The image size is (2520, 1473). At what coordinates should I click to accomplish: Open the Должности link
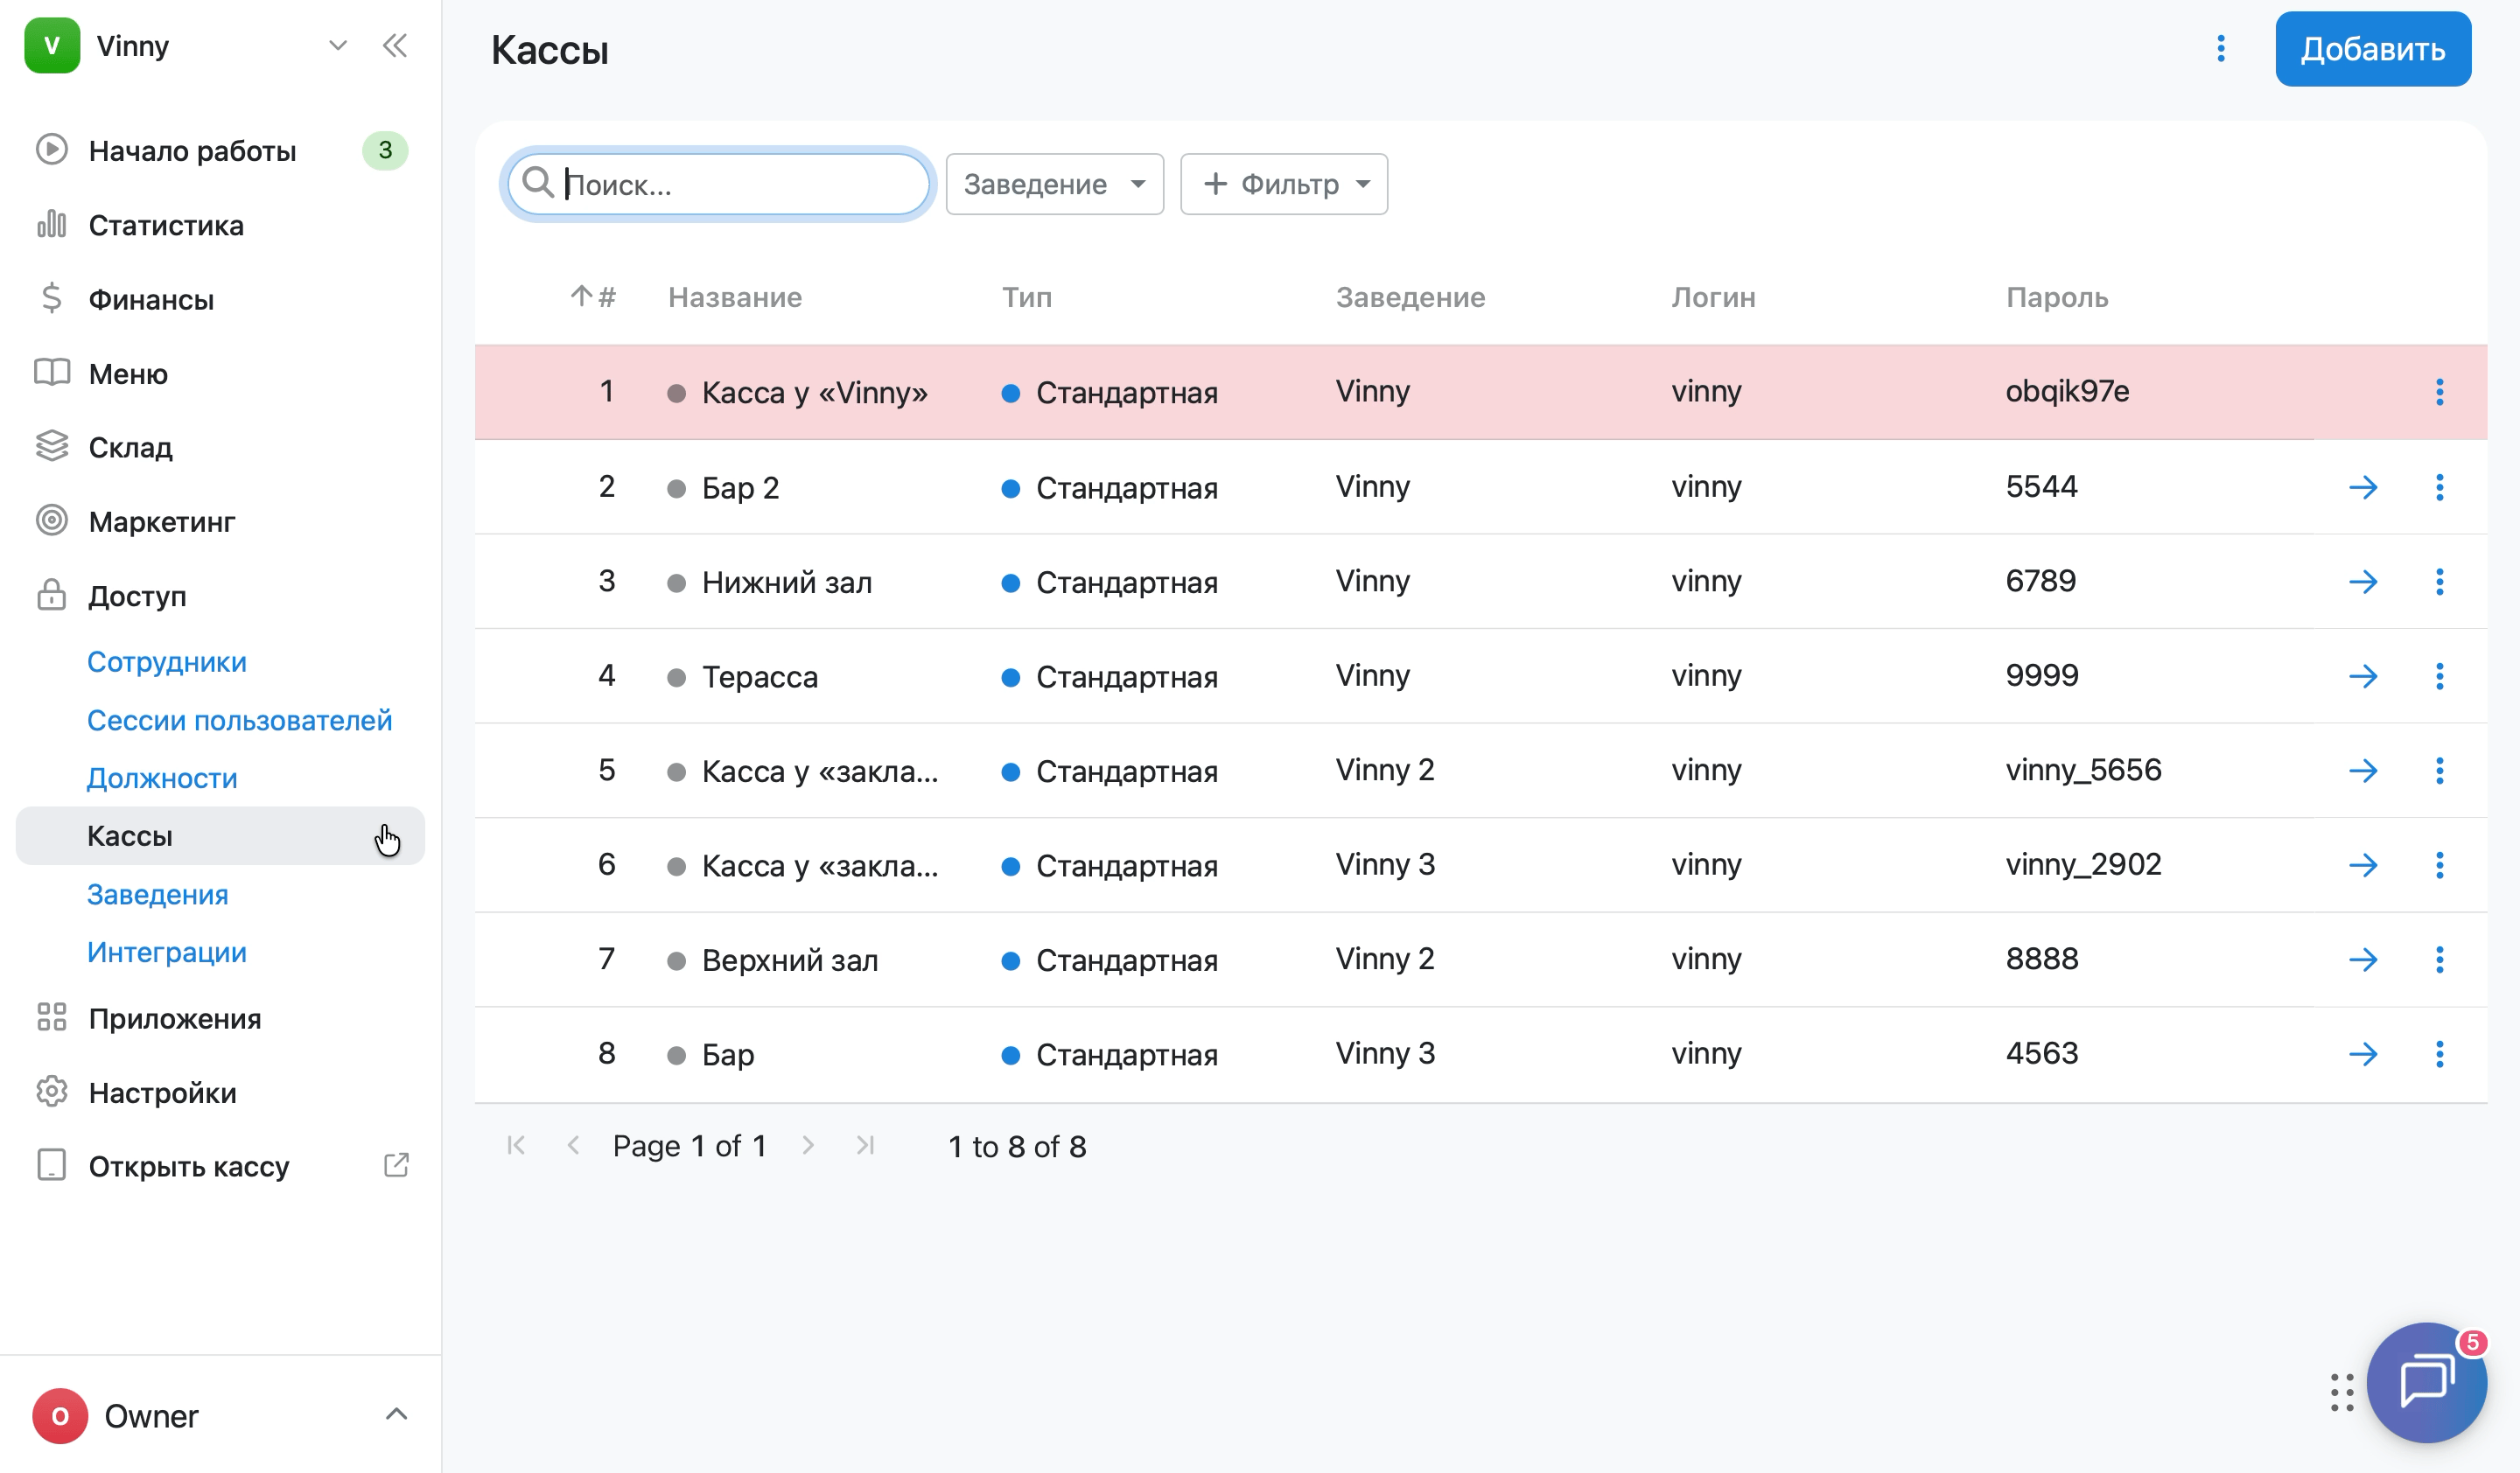point(162,778)
